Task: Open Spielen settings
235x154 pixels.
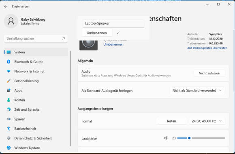Action: tap(36, 119)
